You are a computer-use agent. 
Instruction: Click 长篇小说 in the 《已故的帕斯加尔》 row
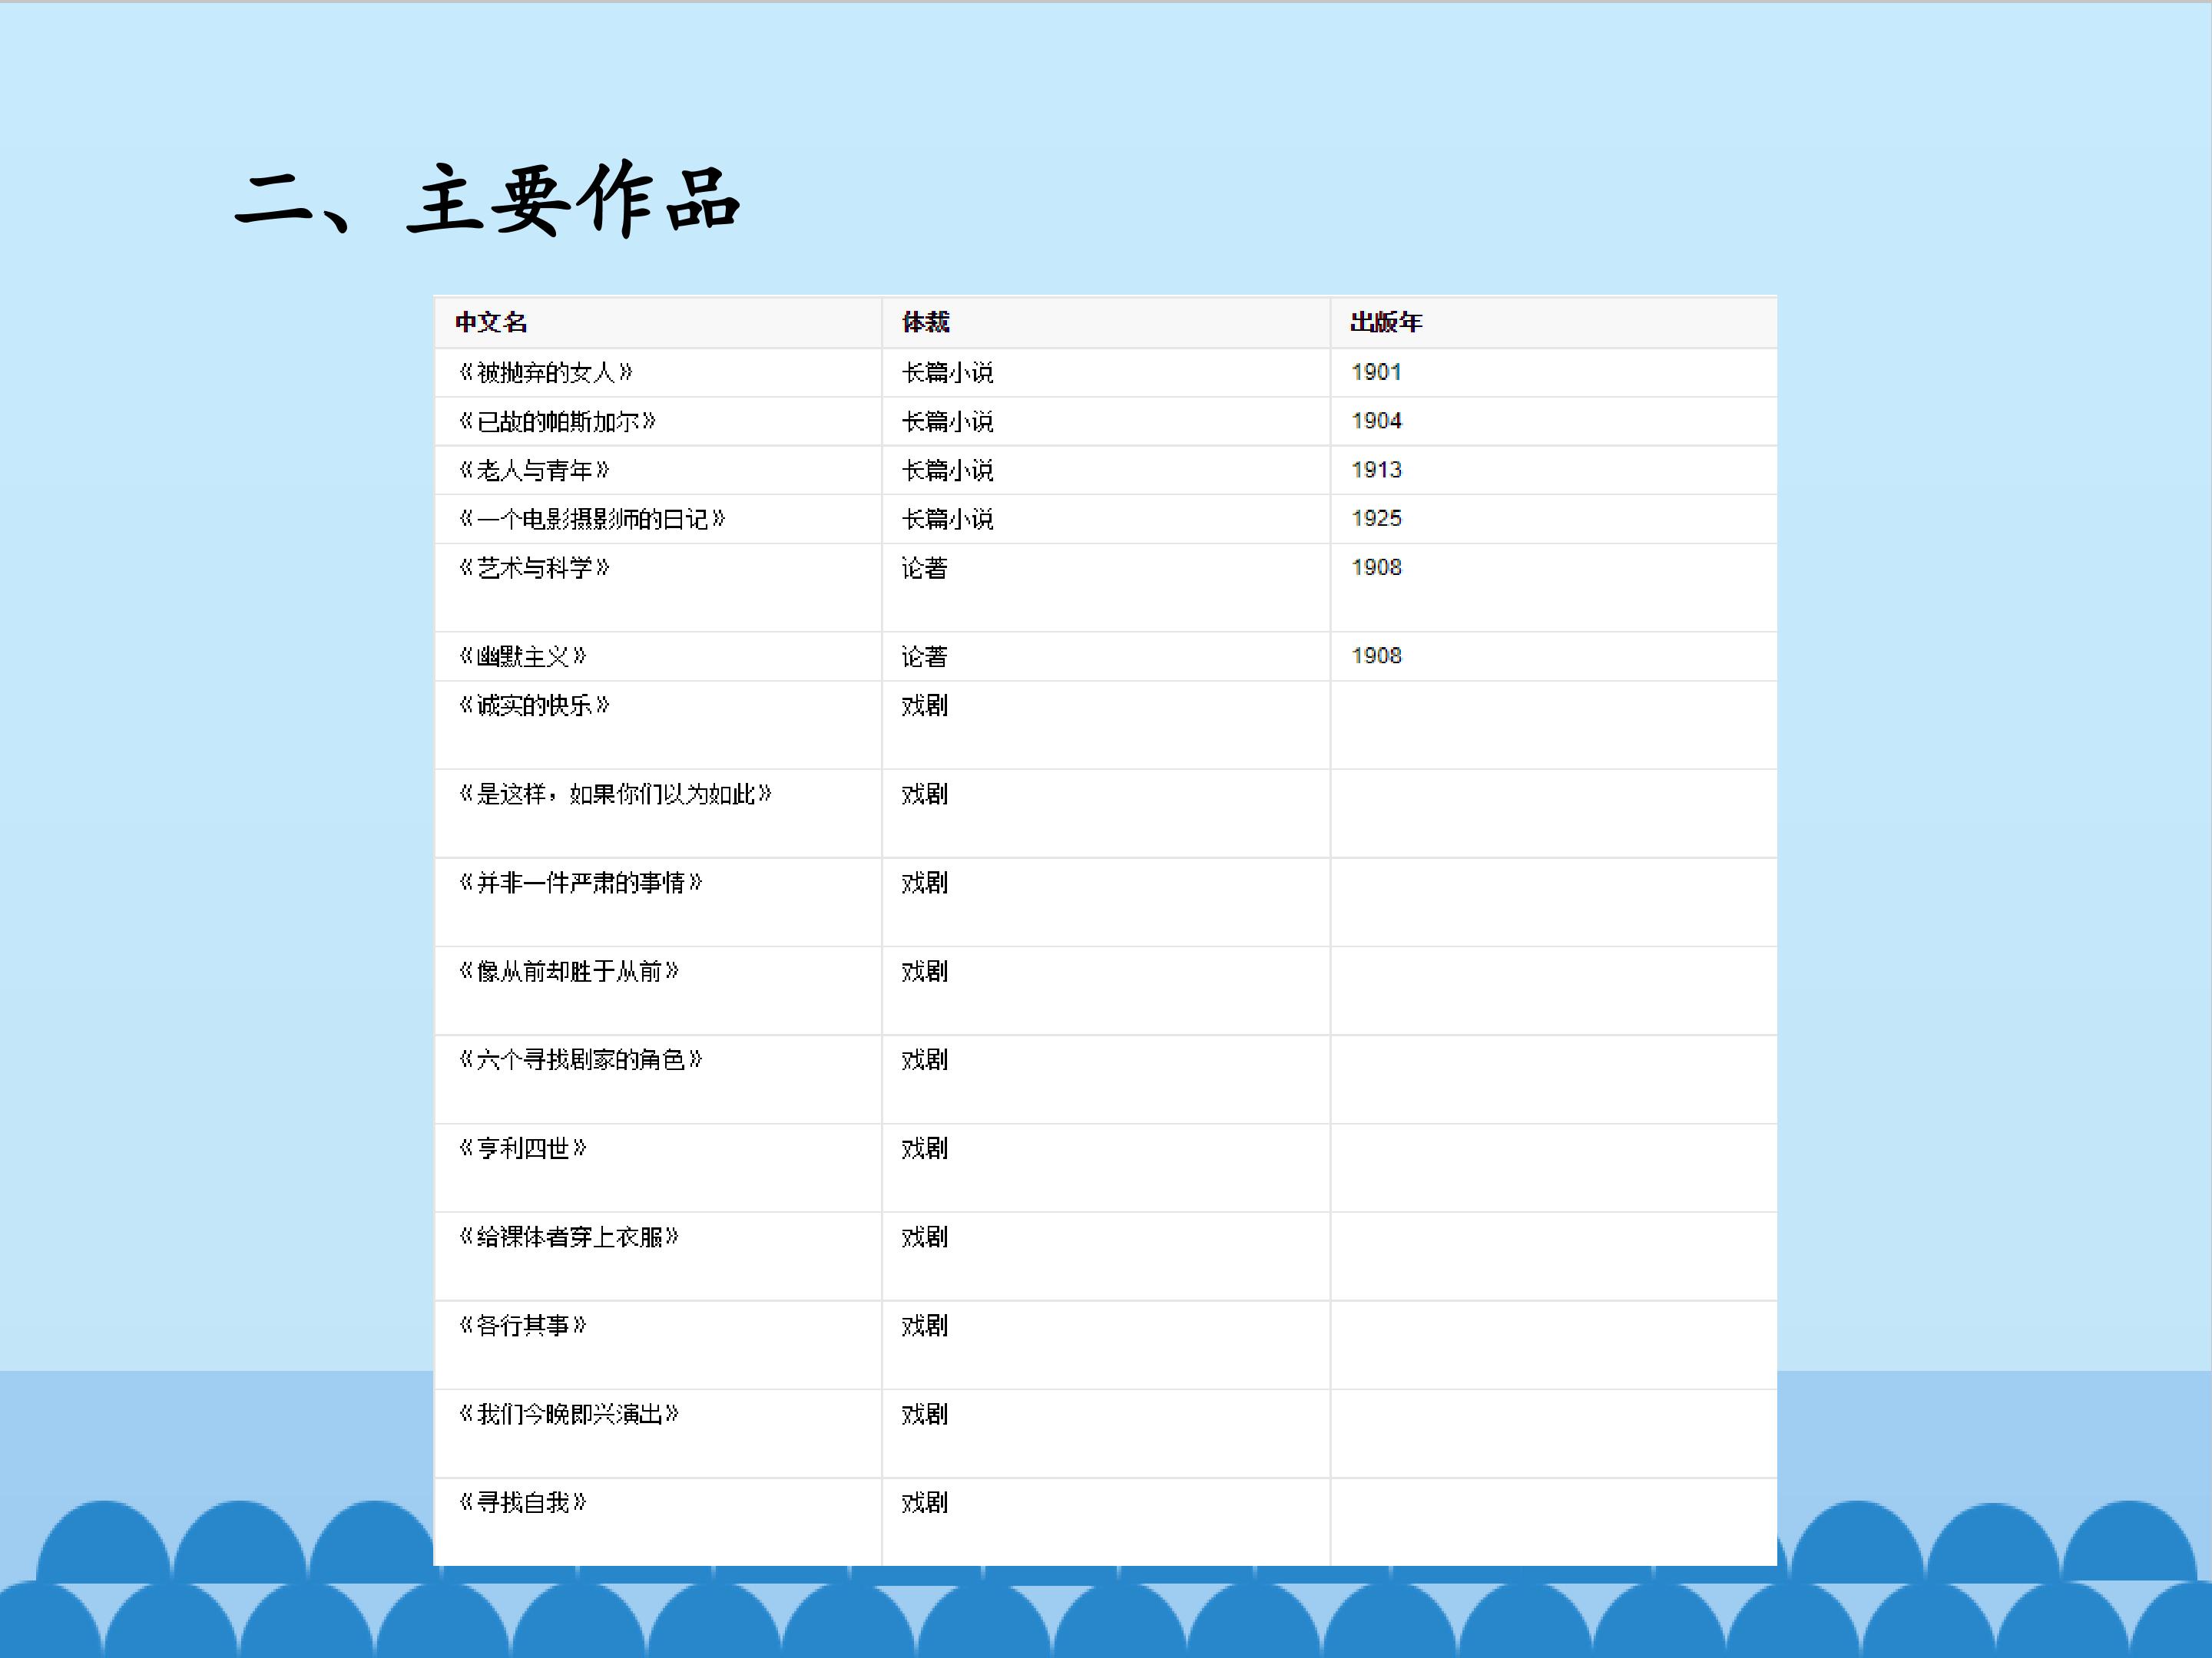click(x=947, y=421)
